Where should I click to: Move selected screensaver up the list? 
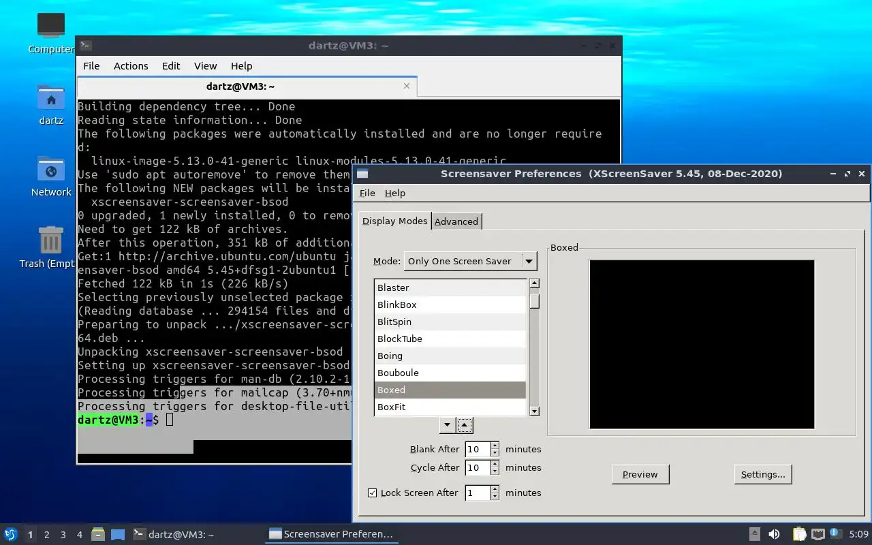point(465,426)
